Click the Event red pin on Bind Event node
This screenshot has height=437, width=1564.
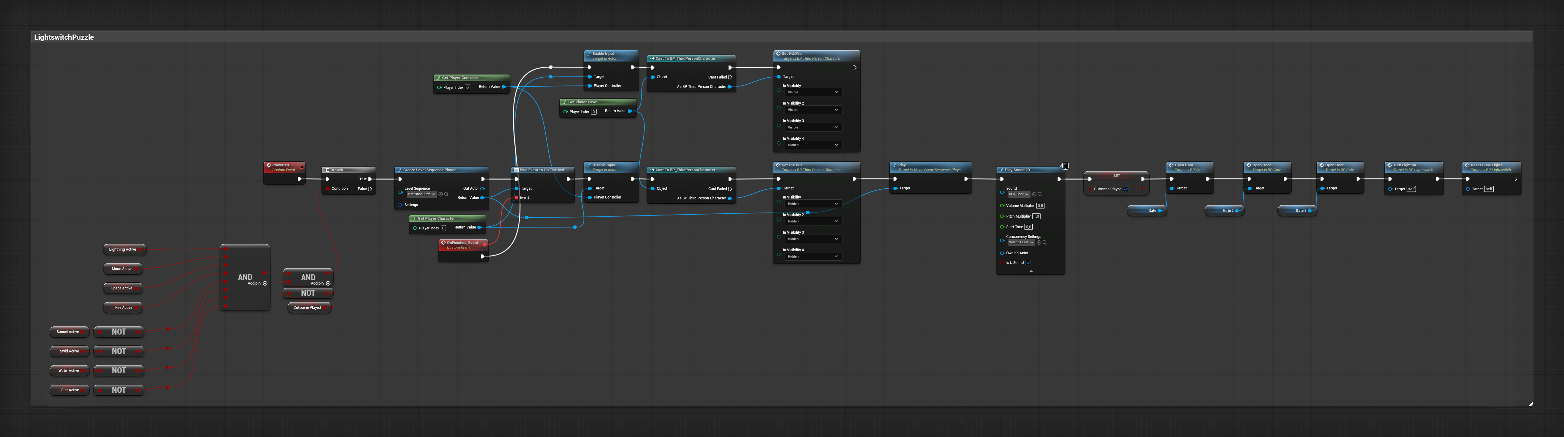click(517, 198)
